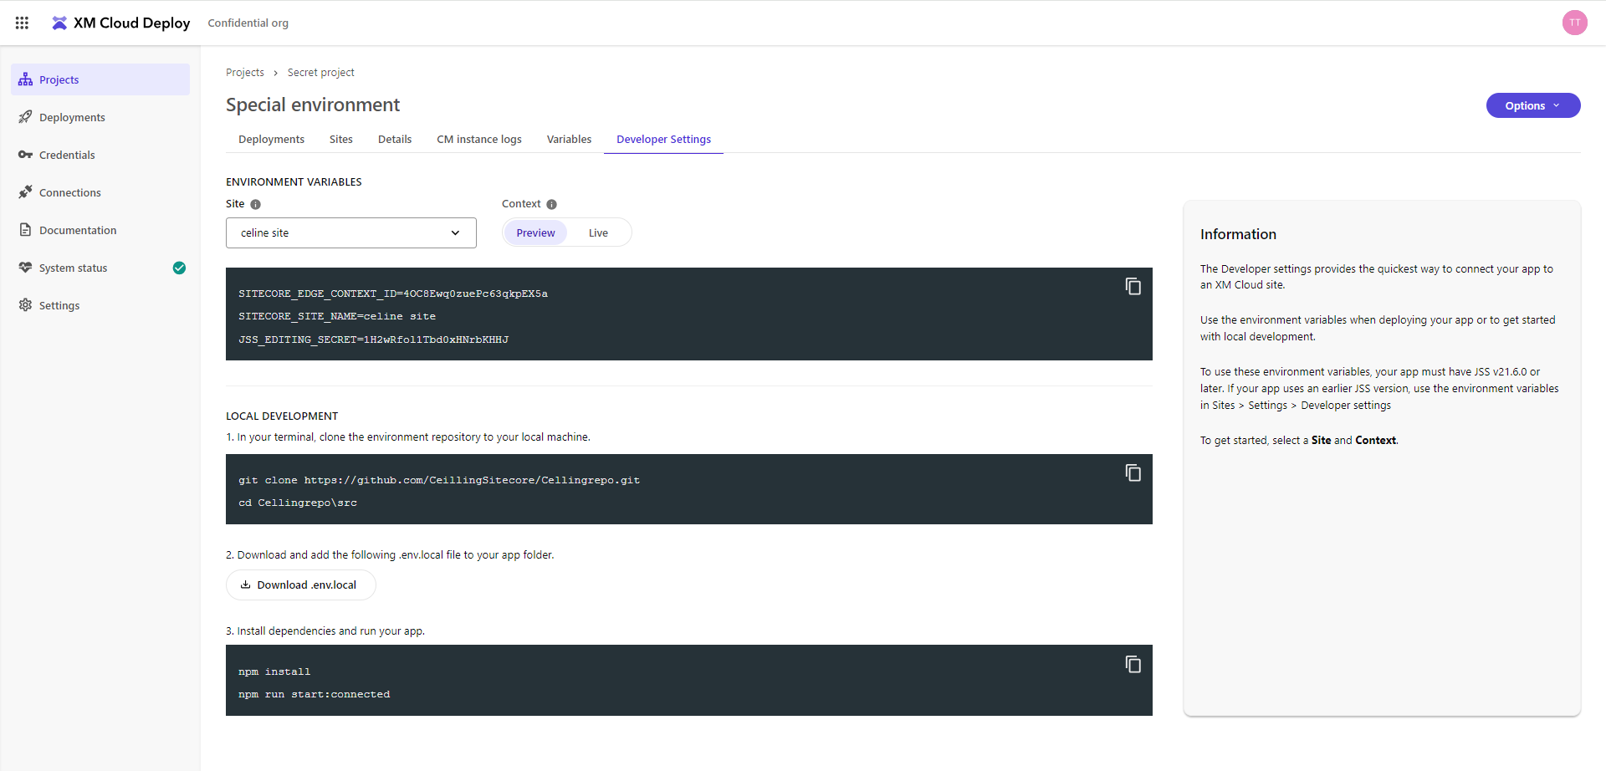
Task: Go to Projects breadcrumb link
Action: click(x=244, y=73)
